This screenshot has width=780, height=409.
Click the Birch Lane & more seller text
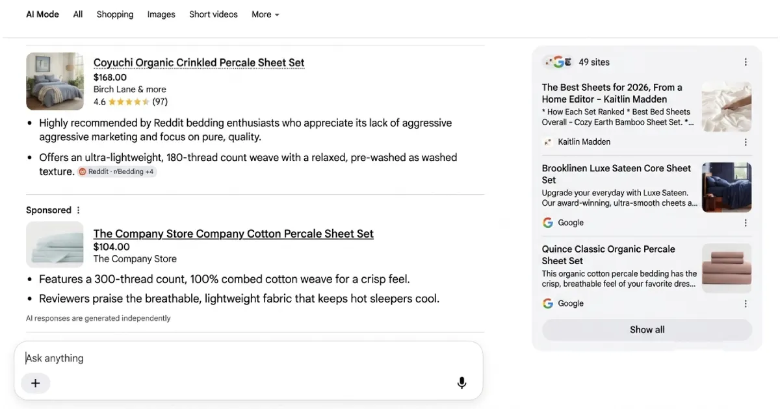pyautogui.click(x=130, y=90)
